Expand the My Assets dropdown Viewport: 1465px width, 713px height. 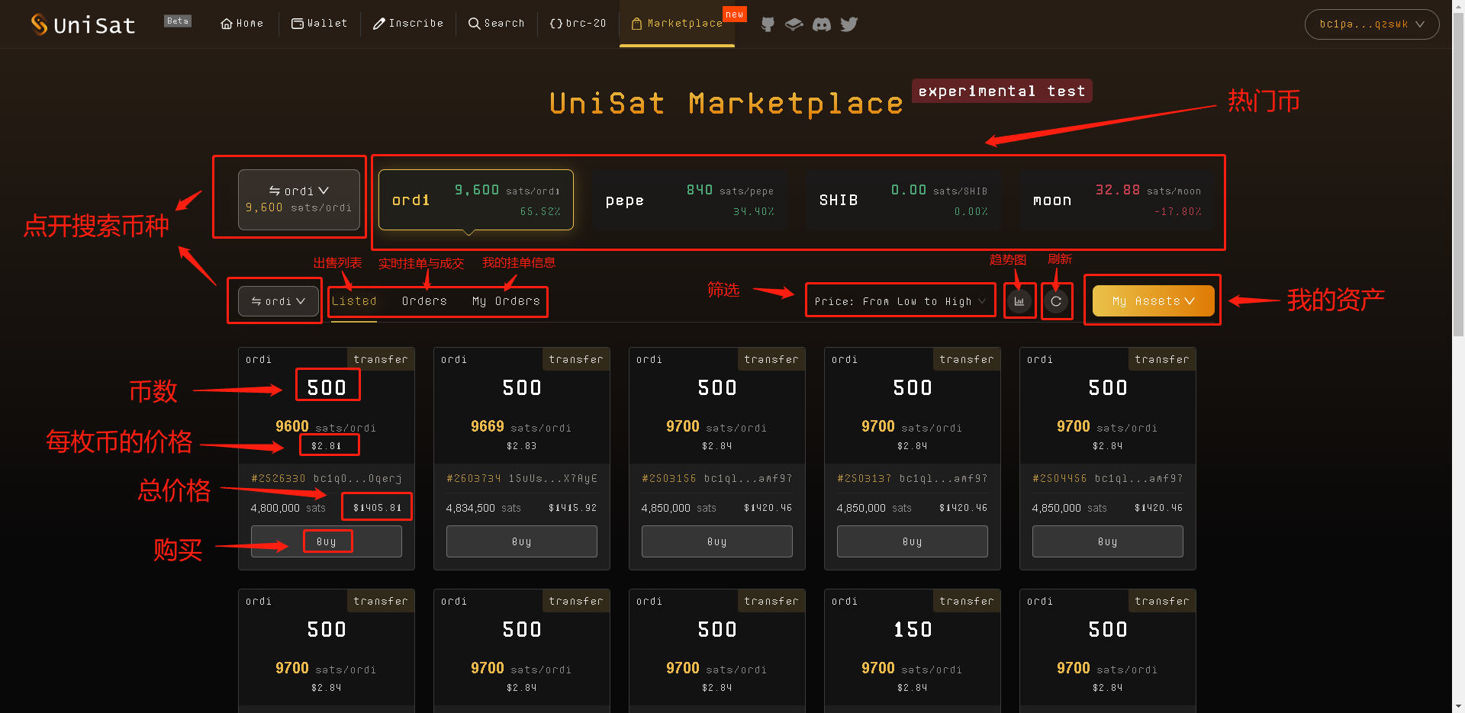pos(1152,300)
